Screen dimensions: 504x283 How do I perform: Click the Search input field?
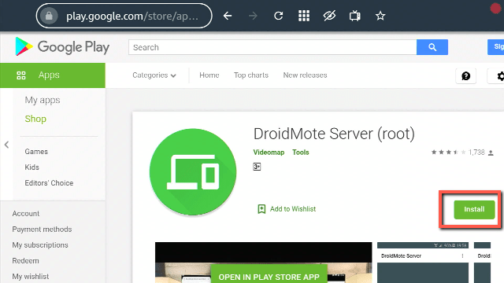(272, 47)
